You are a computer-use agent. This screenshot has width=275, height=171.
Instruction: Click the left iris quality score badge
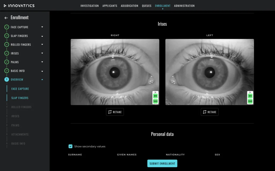250,98
